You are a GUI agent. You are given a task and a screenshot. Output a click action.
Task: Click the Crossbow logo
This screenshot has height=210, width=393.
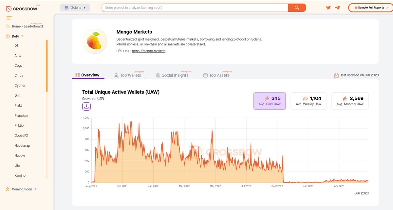(22, 8)
